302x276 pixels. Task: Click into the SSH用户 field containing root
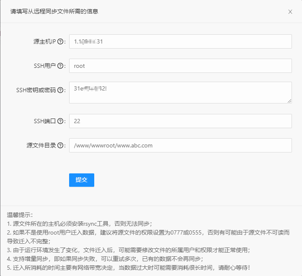180,66
